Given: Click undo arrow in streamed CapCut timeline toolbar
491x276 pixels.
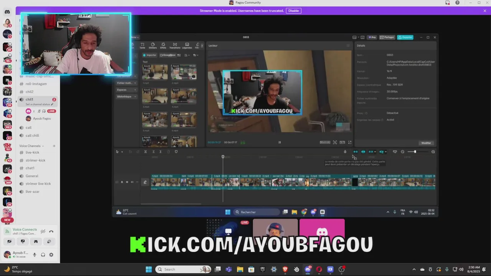Looking at the screenshot, I should [x=130, y=152].
